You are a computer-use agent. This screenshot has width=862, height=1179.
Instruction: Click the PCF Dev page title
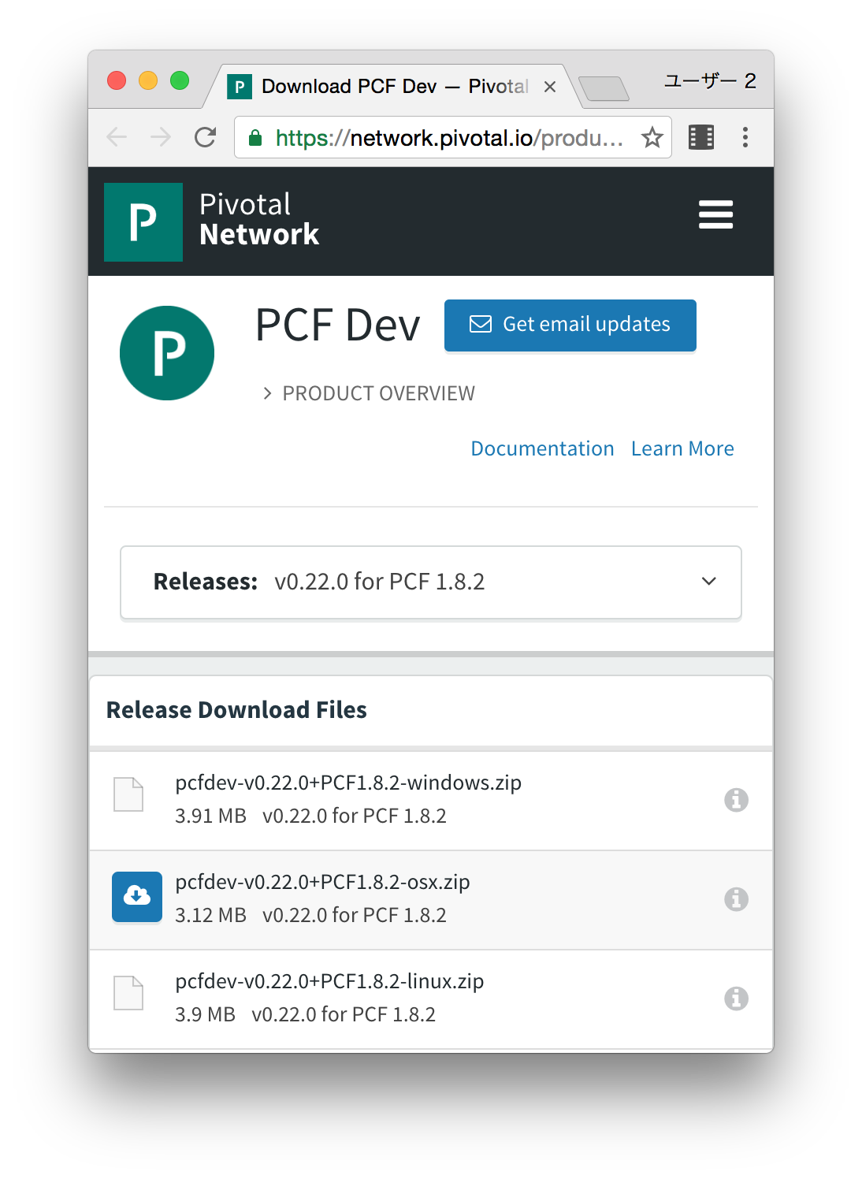click(x=338, y=325)
